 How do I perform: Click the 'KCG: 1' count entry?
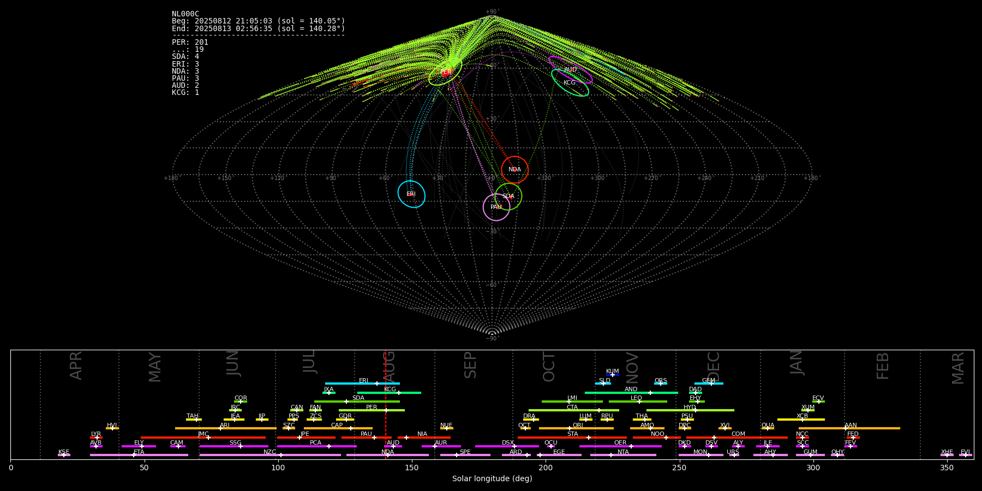(x=185, y=93)
